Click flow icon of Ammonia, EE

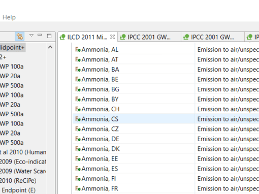(78, 159)
